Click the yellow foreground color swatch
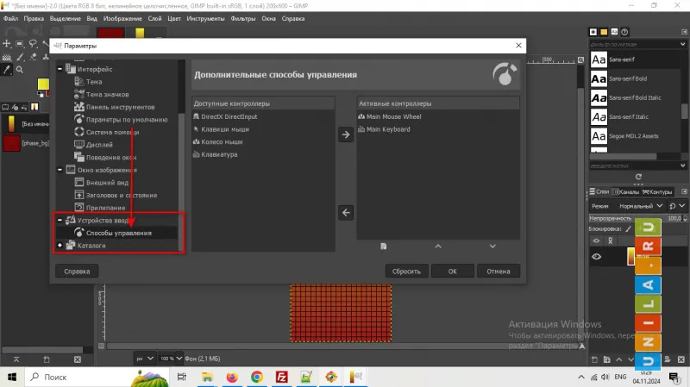The height and width of the screenshot is (387, 690). [x=42, y=83]
